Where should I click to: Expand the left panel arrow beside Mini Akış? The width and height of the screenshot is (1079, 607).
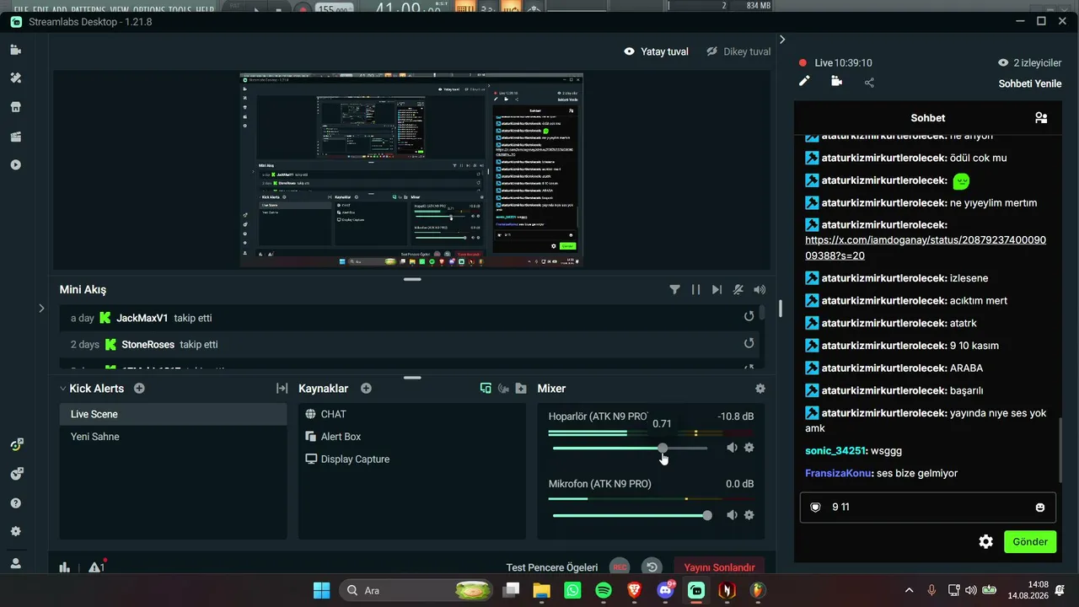[41, 309]
